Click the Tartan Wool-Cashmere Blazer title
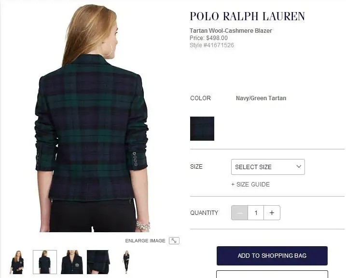This screenshot has width=346, height=278. click(x=231, y=31)
